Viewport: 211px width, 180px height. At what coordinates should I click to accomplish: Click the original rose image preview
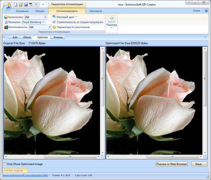click(52, 100)
